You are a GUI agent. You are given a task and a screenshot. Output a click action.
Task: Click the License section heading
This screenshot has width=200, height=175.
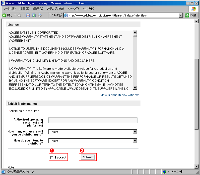point(13,25)
